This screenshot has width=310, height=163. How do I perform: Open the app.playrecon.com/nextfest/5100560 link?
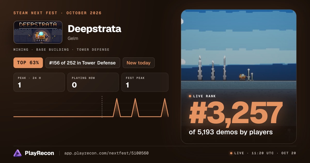pyautogui.click(x=106, y=153)
